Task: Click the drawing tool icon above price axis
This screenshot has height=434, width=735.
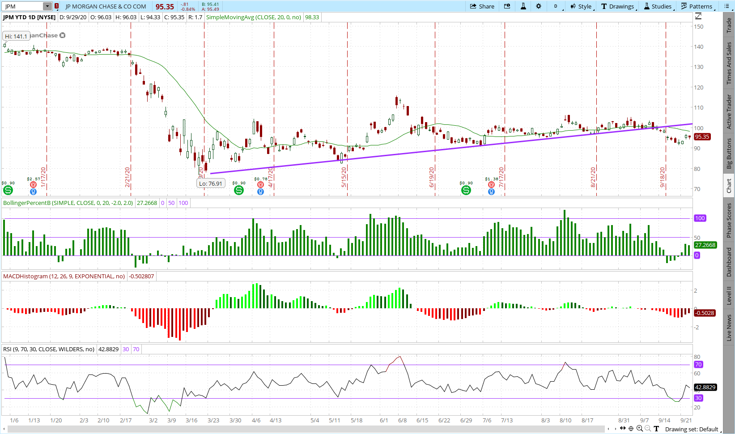Action: pyautogui.click(x=698, y=17)
